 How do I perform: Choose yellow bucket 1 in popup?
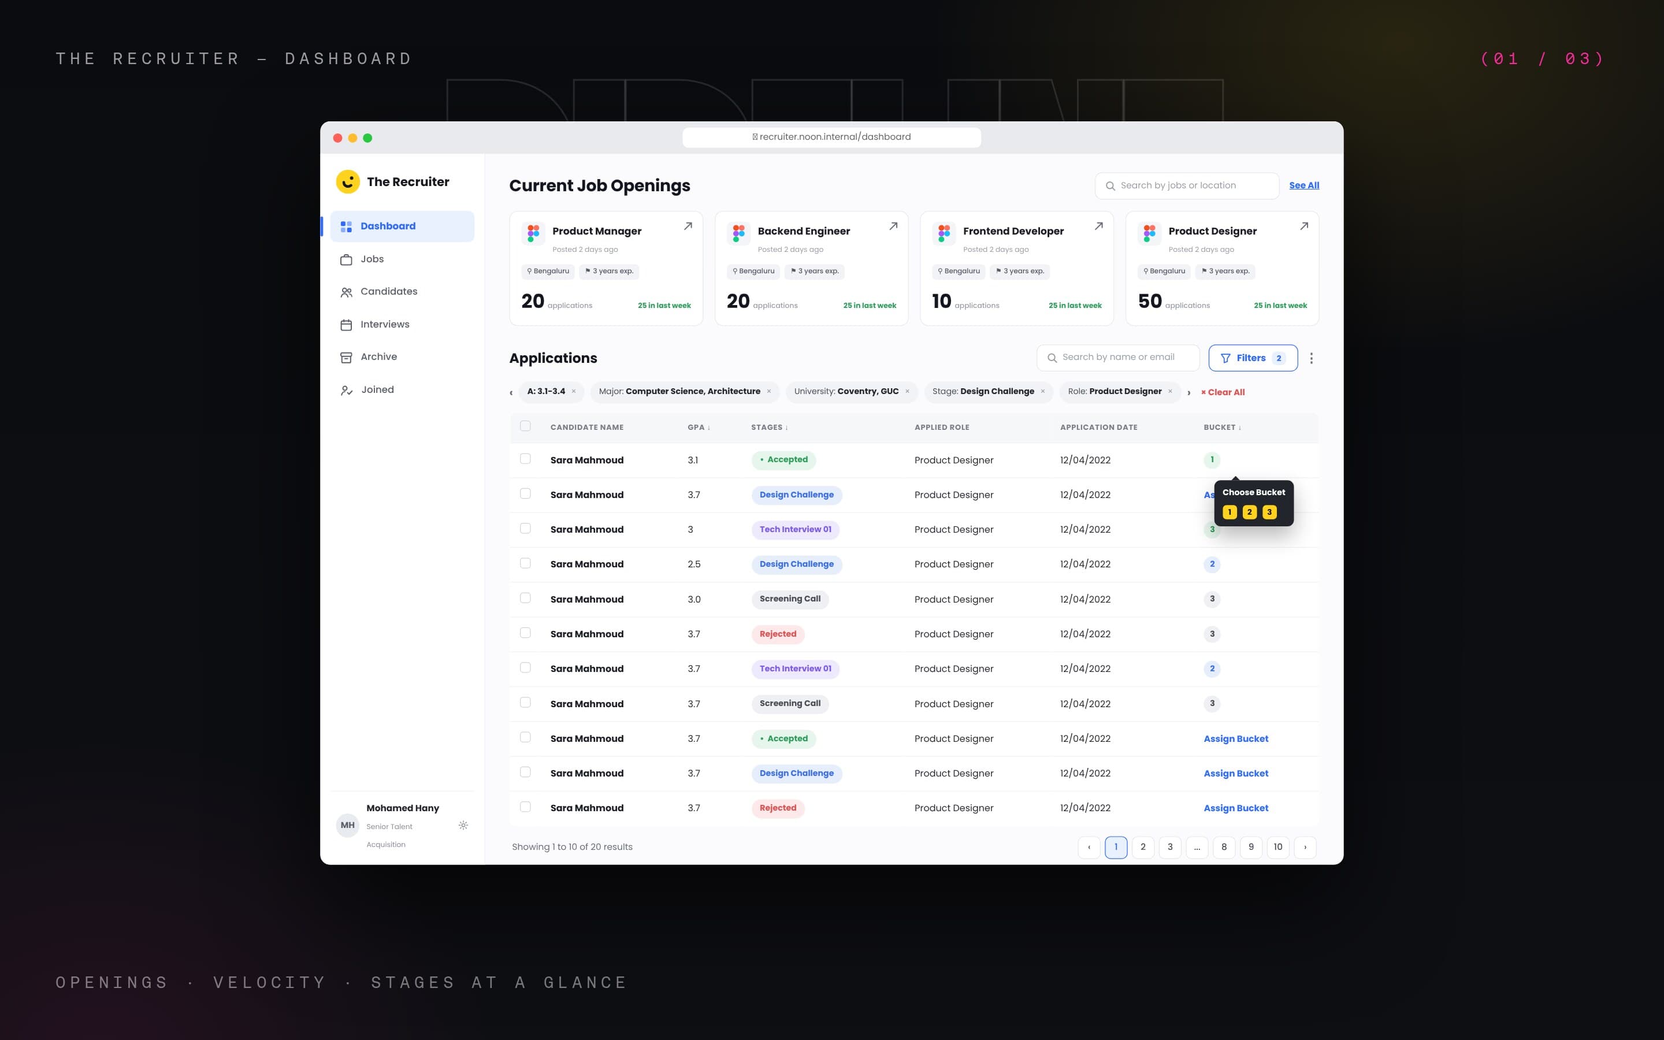click(1230, 512)
